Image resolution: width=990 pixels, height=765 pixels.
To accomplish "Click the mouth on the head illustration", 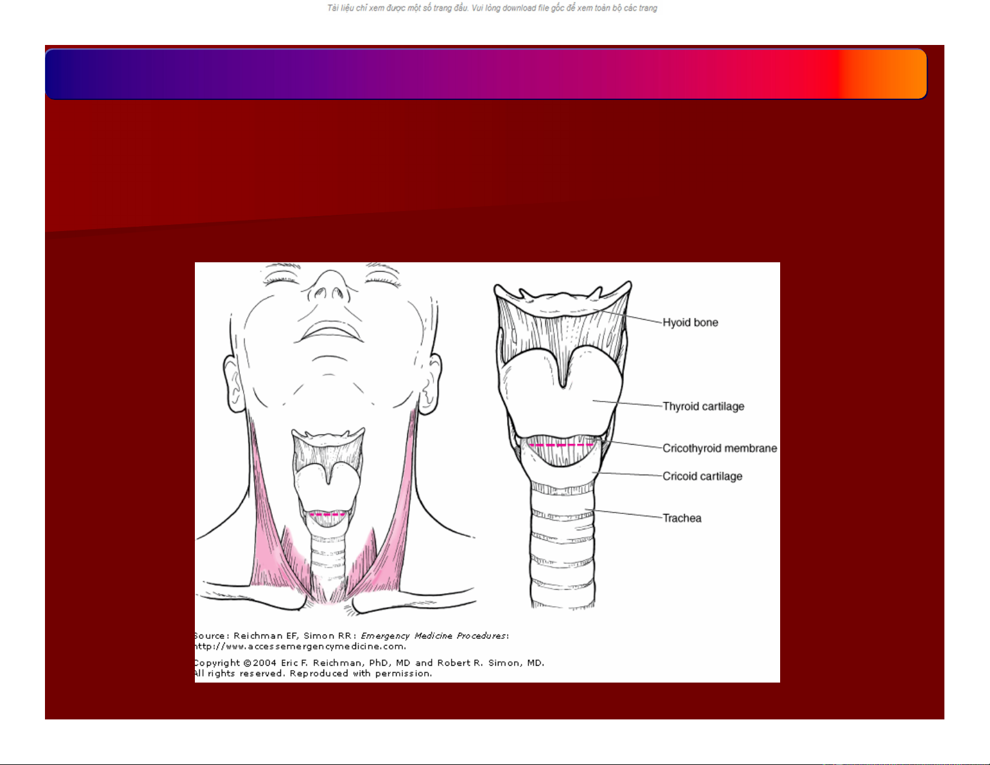I will pos(330,332).
